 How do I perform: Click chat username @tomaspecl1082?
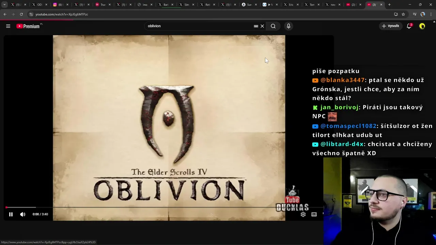[x=348, y=126]
